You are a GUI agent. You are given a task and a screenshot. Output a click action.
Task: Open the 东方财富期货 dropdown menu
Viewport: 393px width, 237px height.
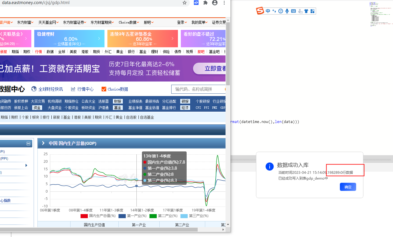point(103,22)
